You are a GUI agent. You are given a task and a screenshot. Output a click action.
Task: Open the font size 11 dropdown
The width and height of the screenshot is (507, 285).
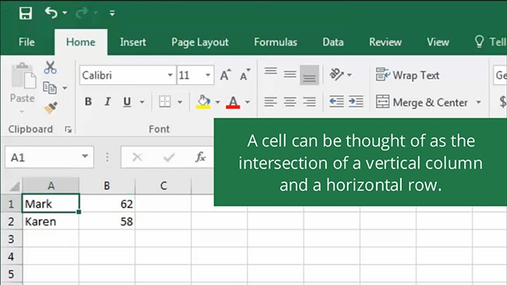point(207,76)
